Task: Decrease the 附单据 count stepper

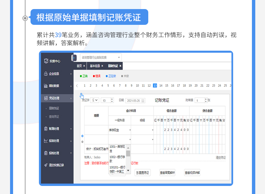Action: (206, 101)
